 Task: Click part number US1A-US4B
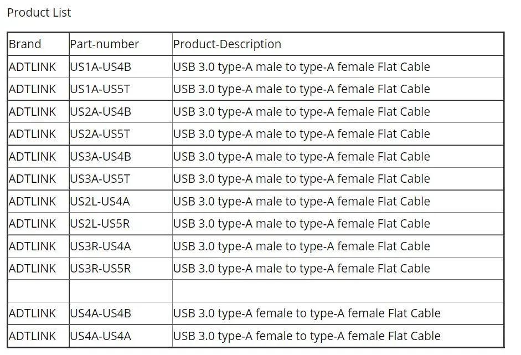click(x=100, y=67)
